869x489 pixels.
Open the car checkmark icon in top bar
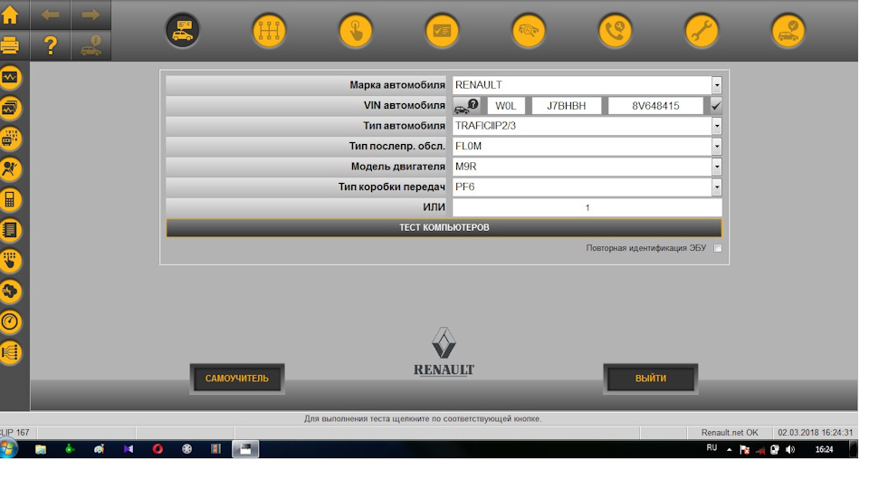788,31
